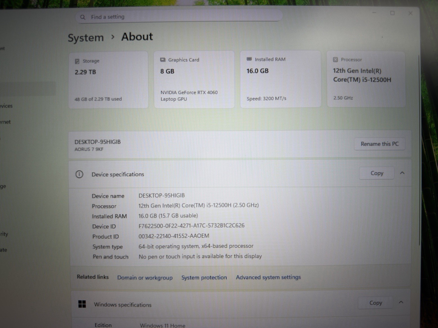Open the System breadcrumb link
438x328 pixels.
click(x=86, y=38)
